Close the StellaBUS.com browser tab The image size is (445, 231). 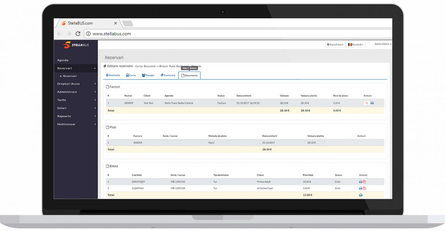[116, 23]
